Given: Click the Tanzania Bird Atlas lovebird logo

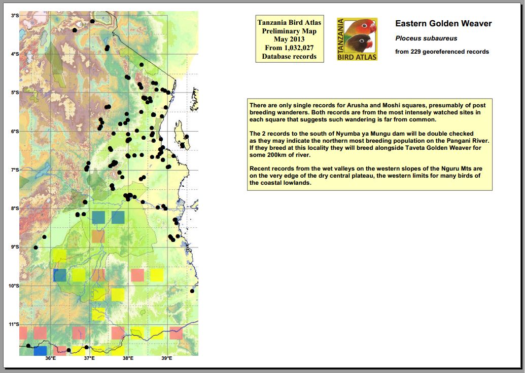Looking at the screenshot, I should tap(357, 39).
